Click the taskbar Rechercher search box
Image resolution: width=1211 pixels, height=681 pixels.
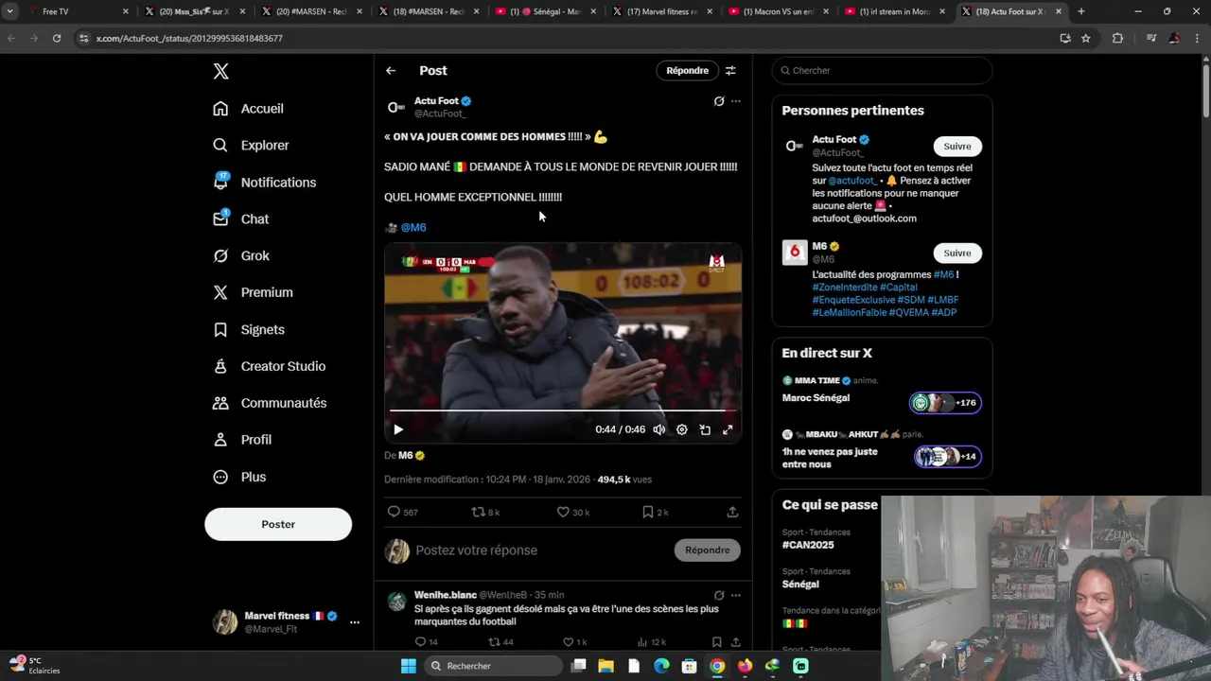492,666
